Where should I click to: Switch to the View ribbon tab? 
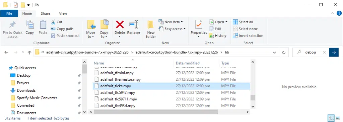click(x=63, y=14)
